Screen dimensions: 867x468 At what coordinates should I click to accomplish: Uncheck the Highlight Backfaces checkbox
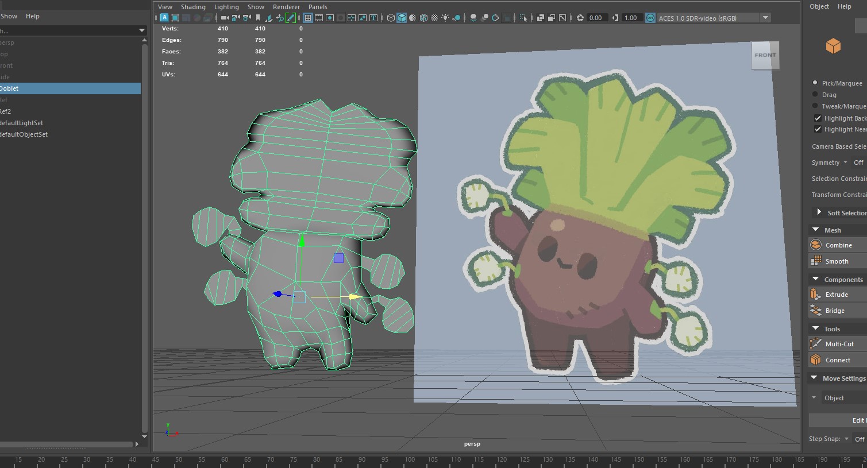(818, 118)
